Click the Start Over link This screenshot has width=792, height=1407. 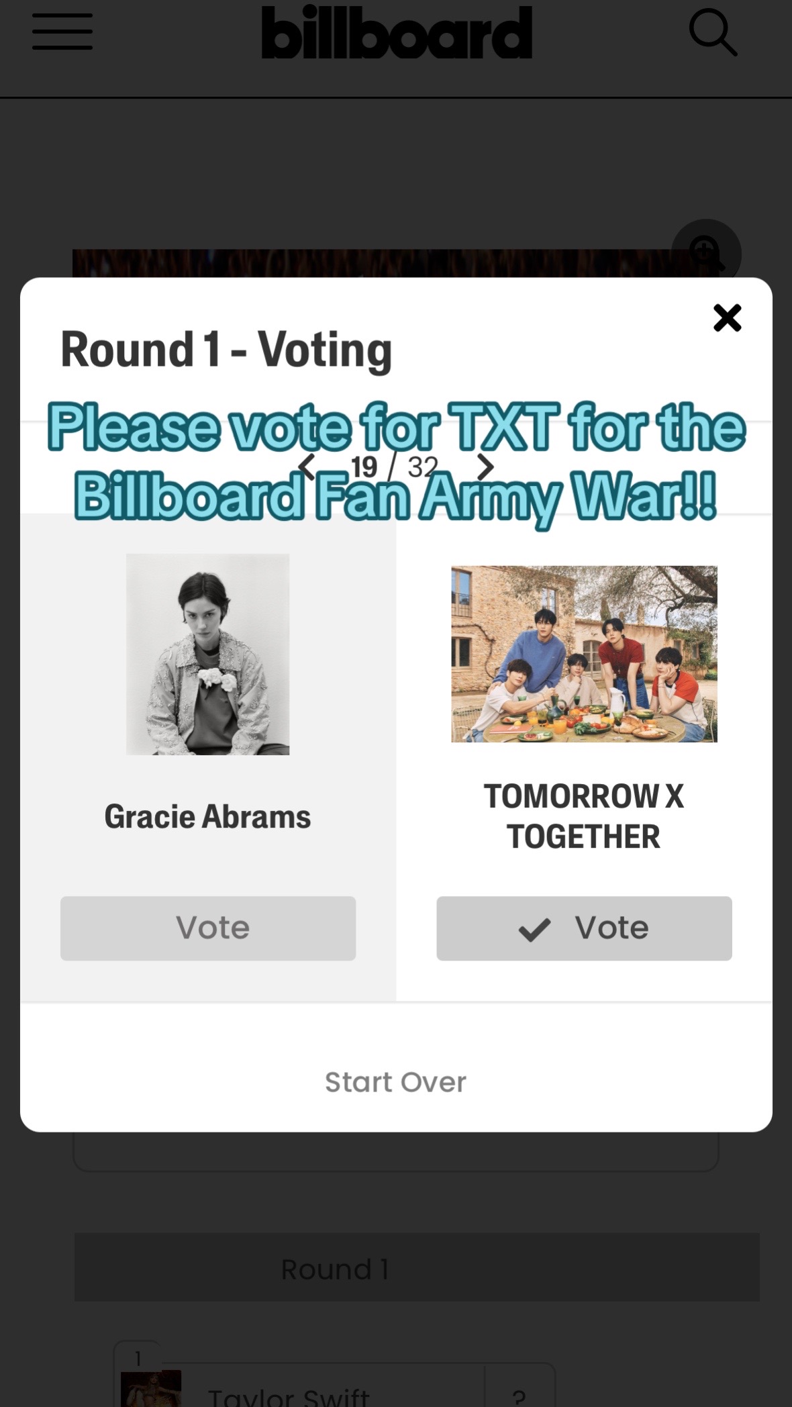(396, 1082)
